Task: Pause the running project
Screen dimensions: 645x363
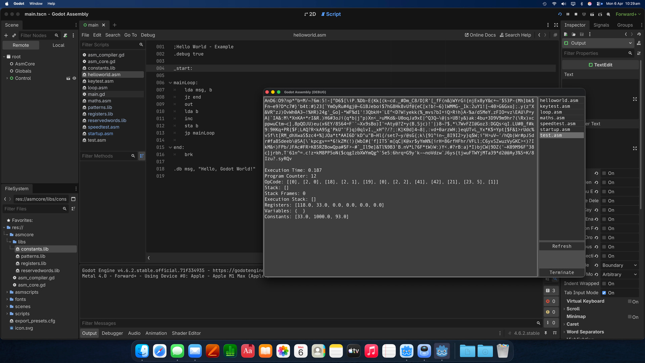Action: click(x=568, y=14)
